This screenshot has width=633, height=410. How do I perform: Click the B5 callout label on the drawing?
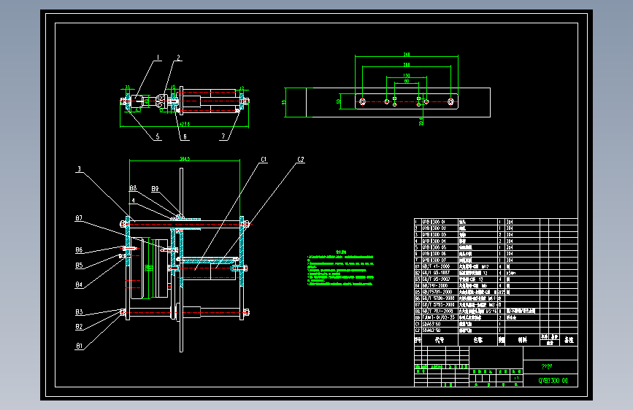79,265
